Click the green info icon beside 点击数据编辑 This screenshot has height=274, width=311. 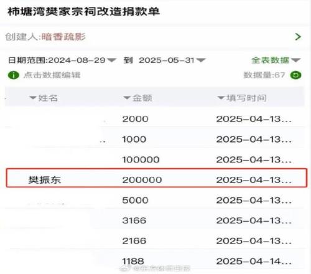tap(14, 75)
